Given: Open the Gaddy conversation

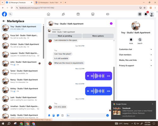Looking at the screenshot, I should coord(21,116).
